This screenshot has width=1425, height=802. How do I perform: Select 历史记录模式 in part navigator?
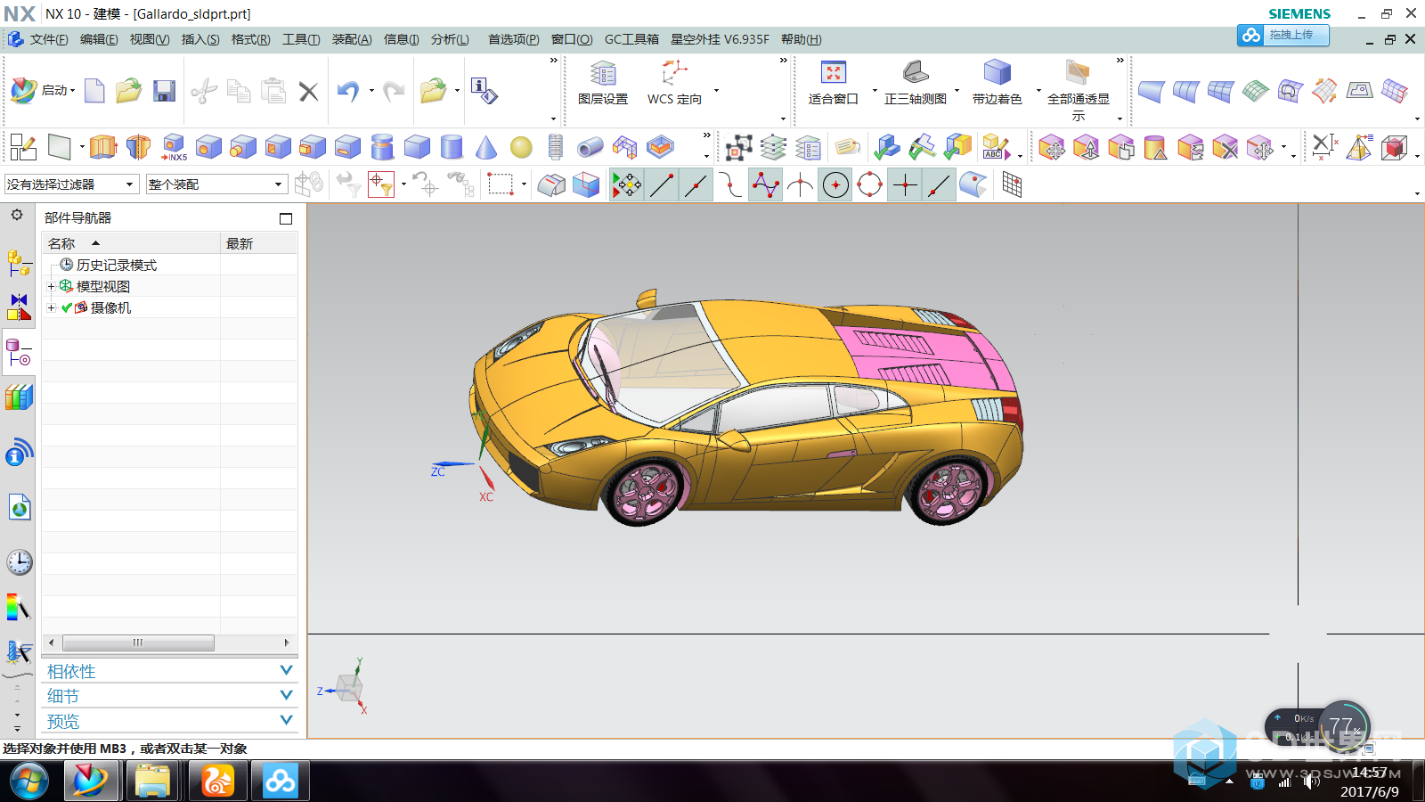click(x=116, y=265)
